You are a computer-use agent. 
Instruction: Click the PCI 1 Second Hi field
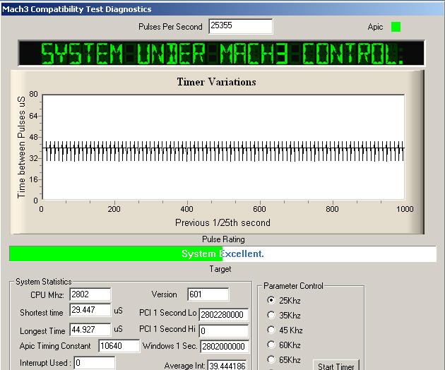(224, 331)
